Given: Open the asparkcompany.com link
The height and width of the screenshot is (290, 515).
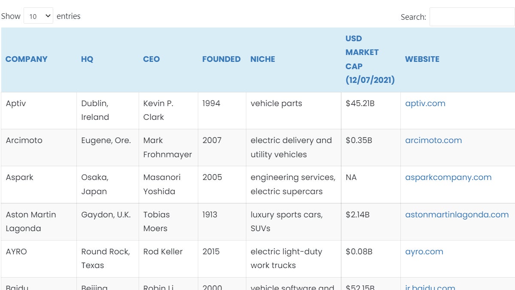Looking at the screenshot, I should tap(448, 177).
